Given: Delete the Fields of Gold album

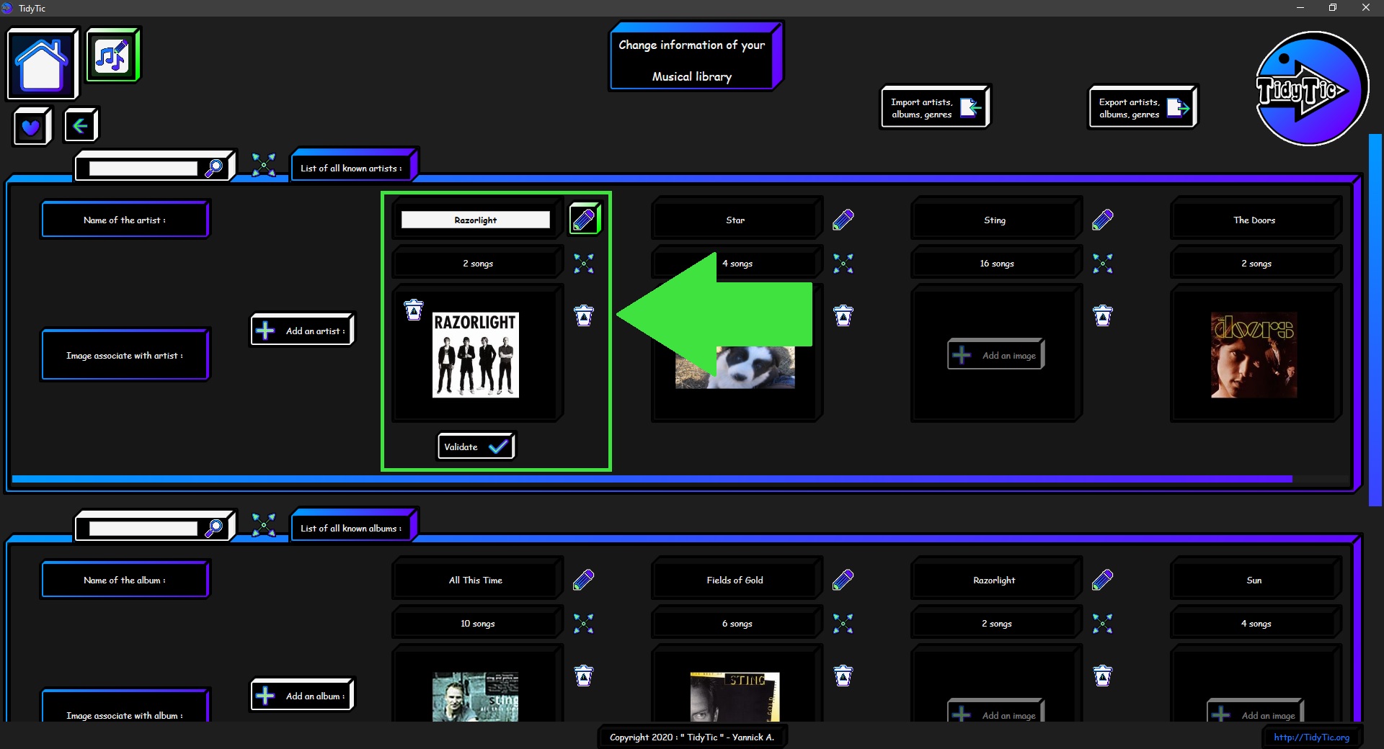Looking at the screenshot, I should coord(843,676).
